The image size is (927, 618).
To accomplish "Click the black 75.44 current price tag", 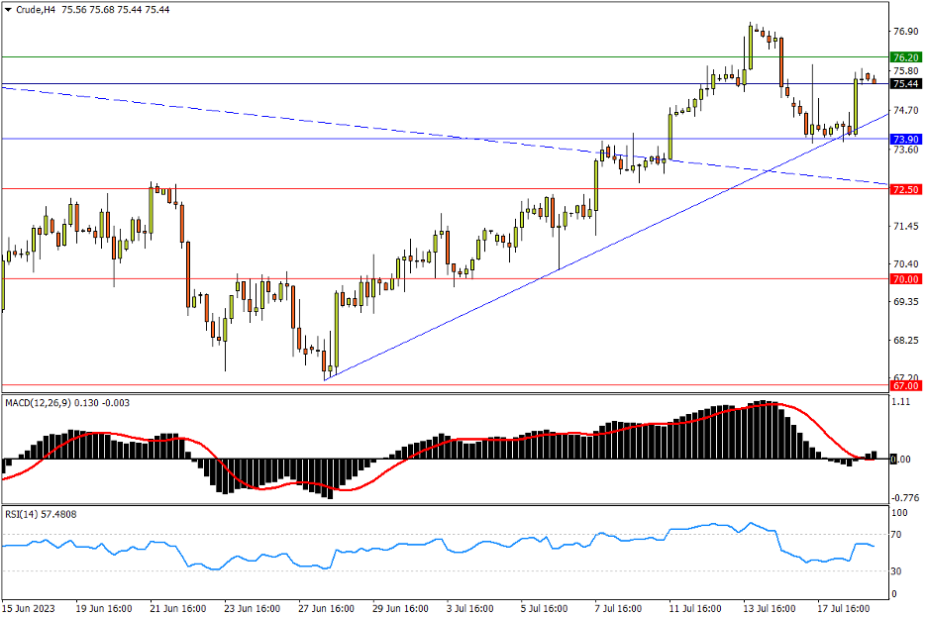I will [906, 84].
